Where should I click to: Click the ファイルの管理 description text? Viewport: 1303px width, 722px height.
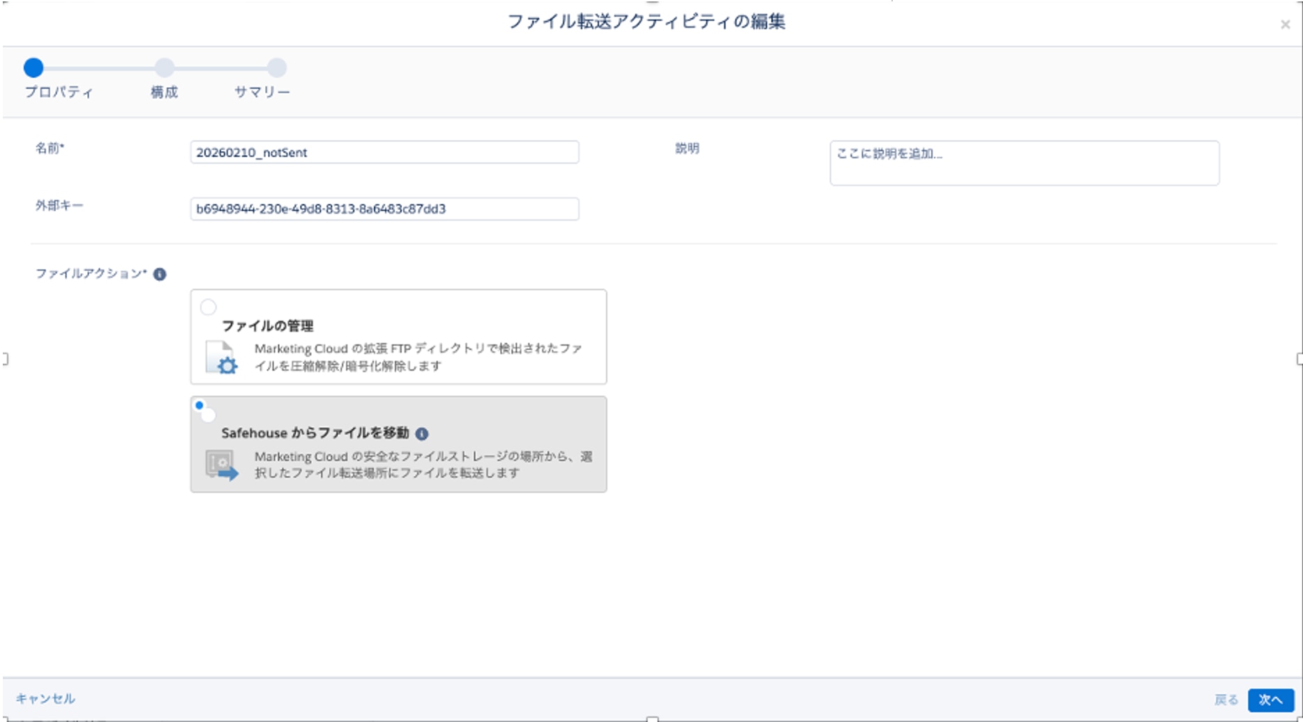coord(418,357)
